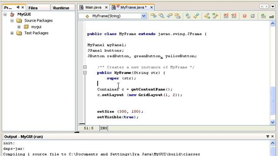This screenshot has width=278, height=156.
Task: Click on the setVisible(true) line
Action: 118,117
